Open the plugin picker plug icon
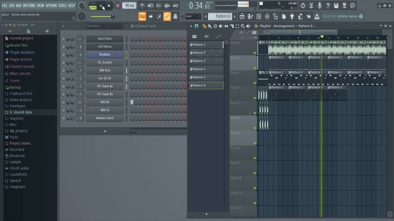 (x=292, y=17)
